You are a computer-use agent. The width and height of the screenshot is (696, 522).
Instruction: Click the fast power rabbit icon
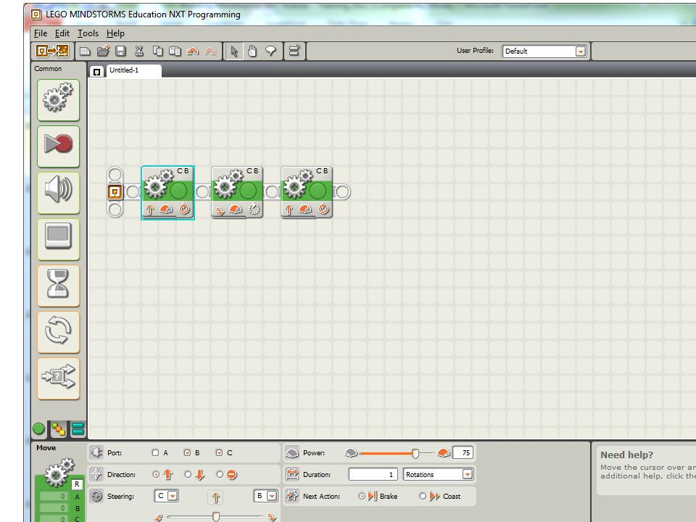pyautogui.click(x=444, y=452)
